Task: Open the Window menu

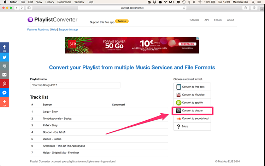Action: coord(79,2)
